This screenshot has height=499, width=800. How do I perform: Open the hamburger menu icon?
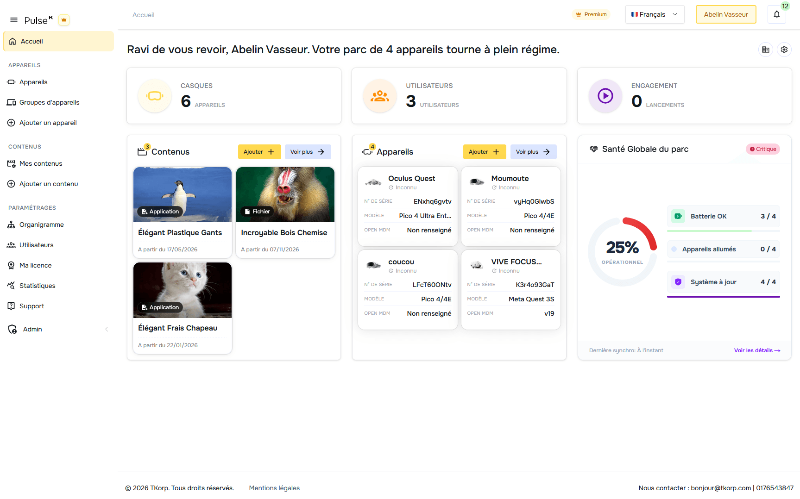coord(14,20)
